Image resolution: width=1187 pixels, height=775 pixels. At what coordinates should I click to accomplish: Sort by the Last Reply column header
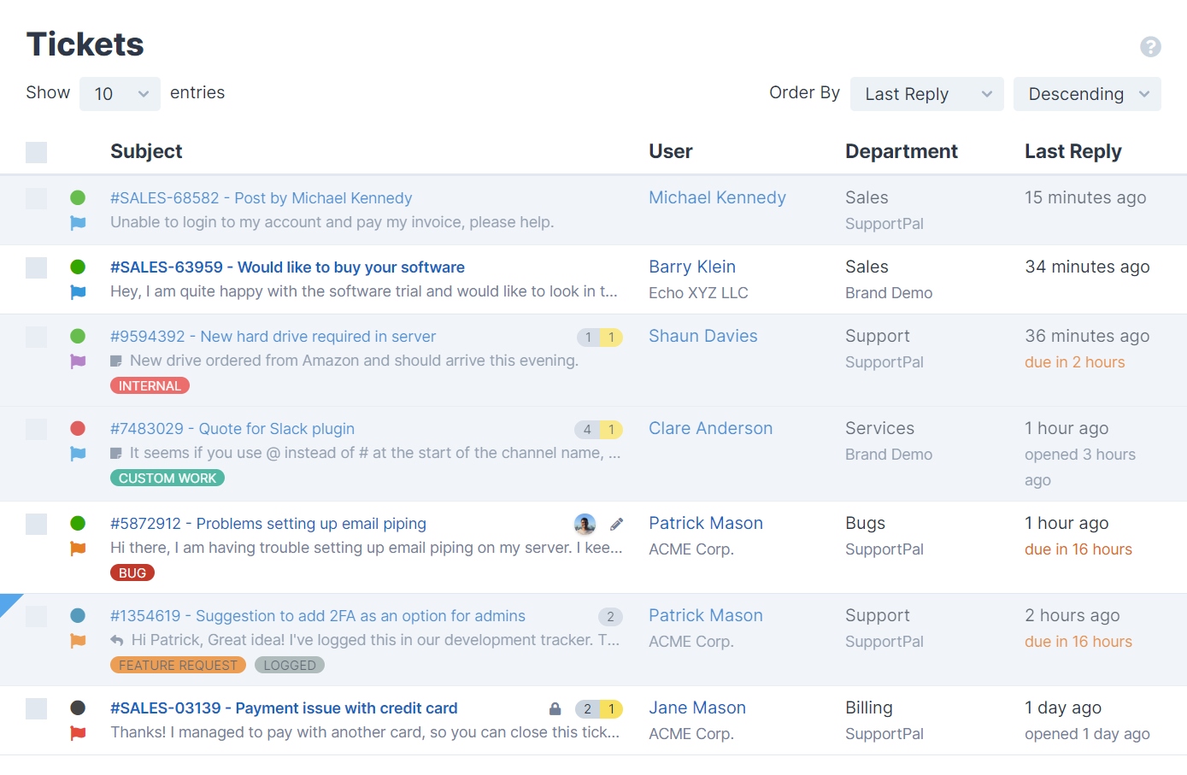(x=1073, y=151)
